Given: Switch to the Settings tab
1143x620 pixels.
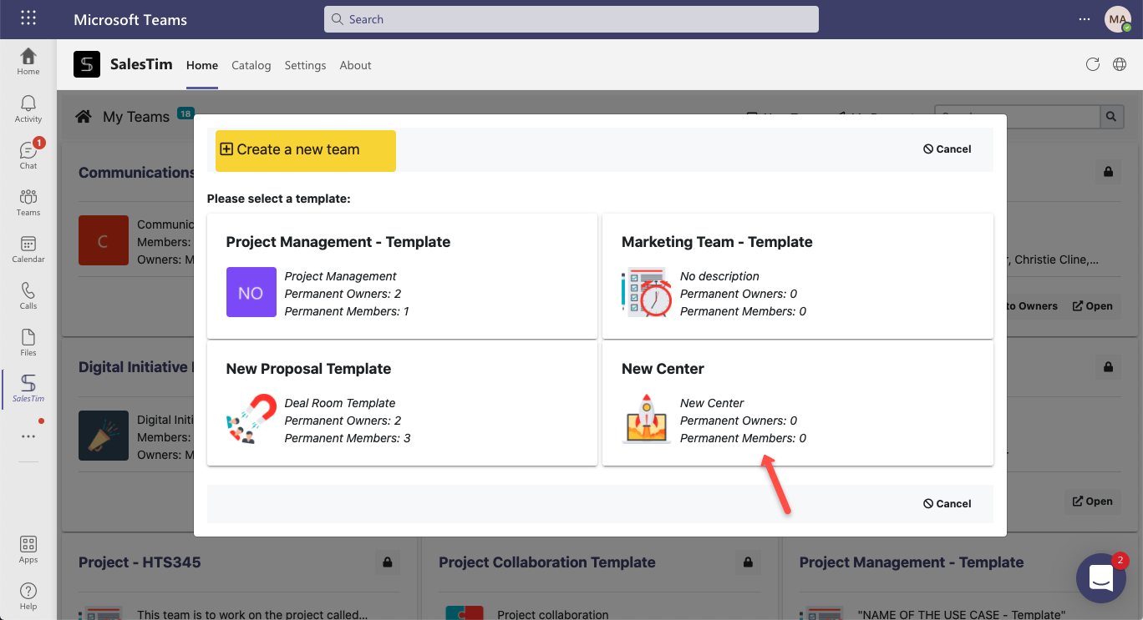Looking at the screenshot, I should point(305,65).
